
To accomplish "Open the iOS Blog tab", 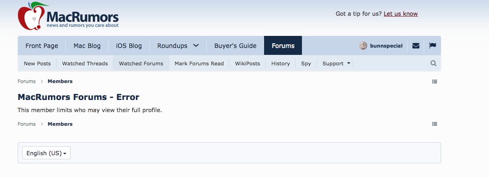I will (129, 46).
